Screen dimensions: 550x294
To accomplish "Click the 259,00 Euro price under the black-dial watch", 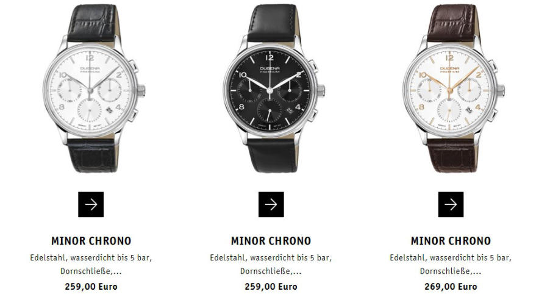I will point(271,287).
